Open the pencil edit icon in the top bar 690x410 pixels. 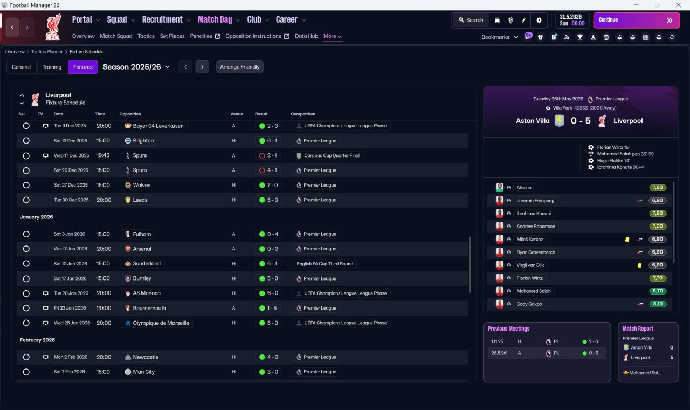(523, 20)
